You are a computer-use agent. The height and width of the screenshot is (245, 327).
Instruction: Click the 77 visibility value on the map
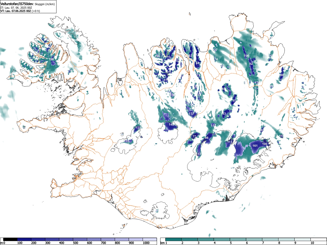194,137
